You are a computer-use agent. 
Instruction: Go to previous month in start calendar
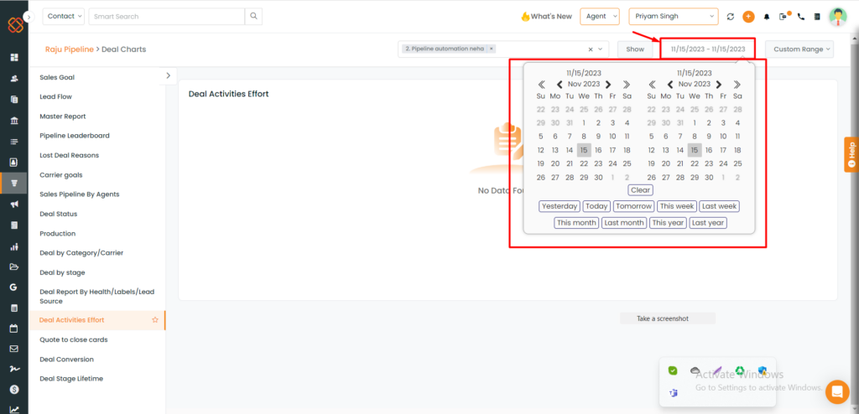pyautogui.click(x=560, y=85)
